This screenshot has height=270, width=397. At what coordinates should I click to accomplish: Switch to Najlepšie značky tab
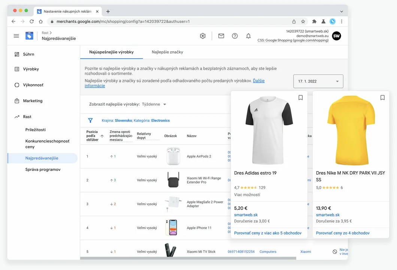click(167, 52)
